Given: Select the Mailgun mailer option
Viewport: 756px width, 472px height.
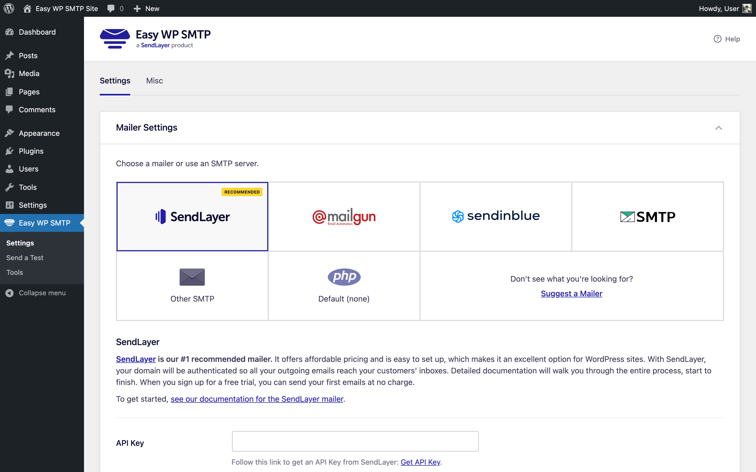Looking at the screenshot, I should (x=344, y=217).
